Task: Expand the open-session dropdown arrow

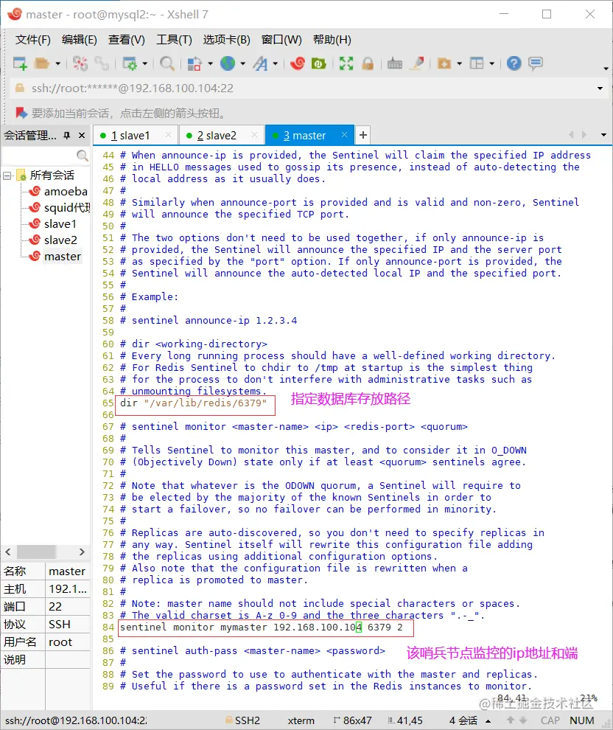Action: point(57,63)
